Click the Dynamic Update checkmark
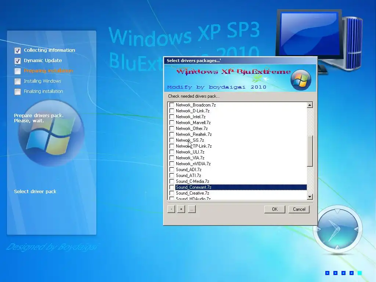Viewport: 376px width, 282px height. (18, 61)
